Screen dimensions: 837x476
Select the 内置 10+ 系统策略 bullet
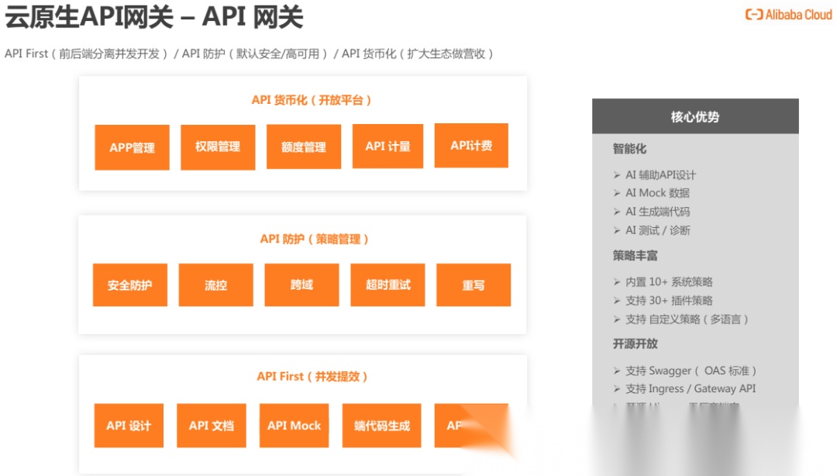663,281
